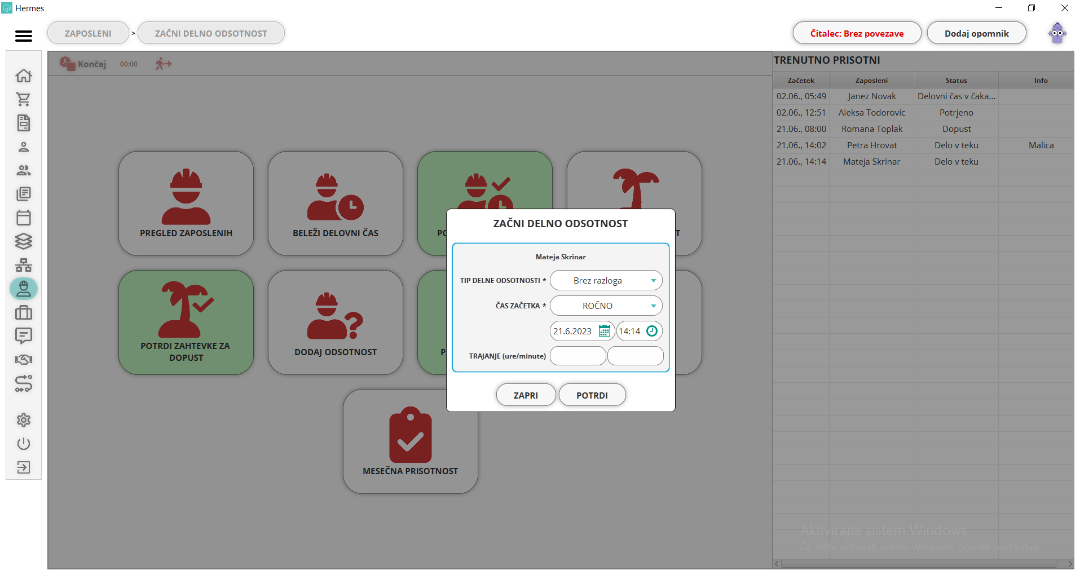Click the TRAJANJE minutes input field

tap(635, 356)
